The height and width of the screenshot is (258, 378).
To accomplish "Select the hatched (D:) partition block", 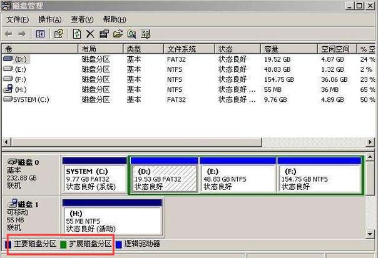I will pos(165,175).
